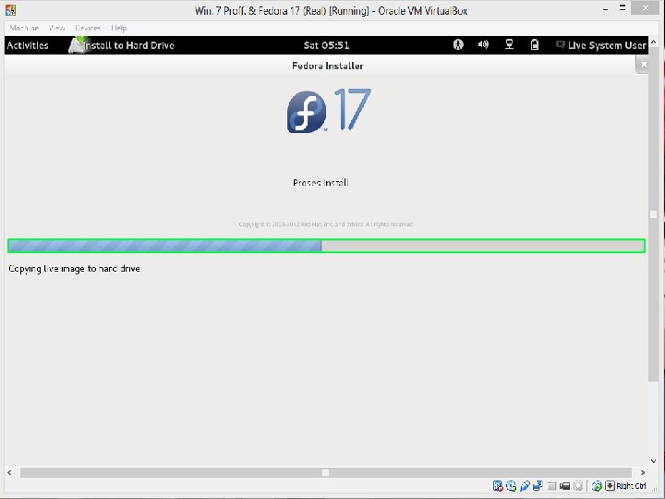
Task: Open the battery status icon
Action: [535, 44]
